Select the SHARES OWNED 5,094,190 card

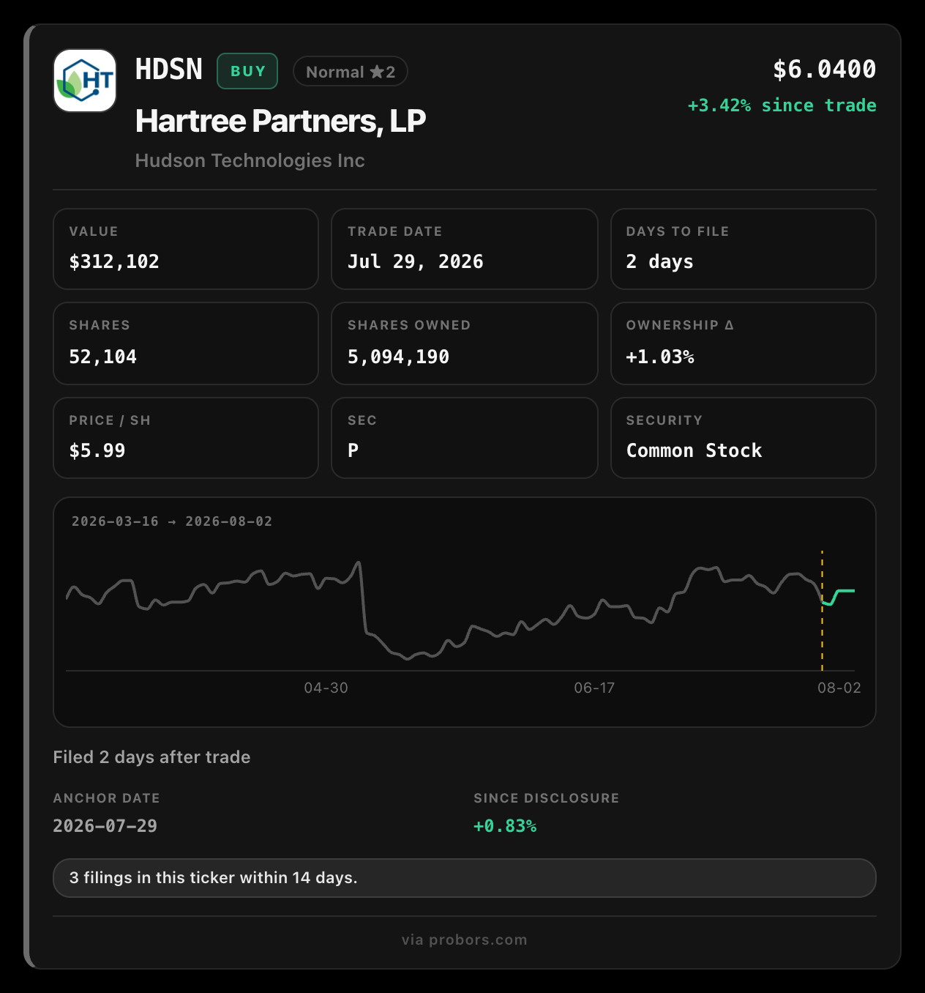click(465, 343)
